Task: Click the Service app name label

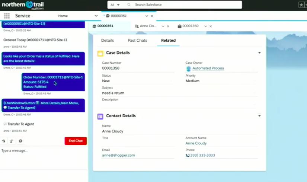Action: pyautogui.click(x=23, y=16)
